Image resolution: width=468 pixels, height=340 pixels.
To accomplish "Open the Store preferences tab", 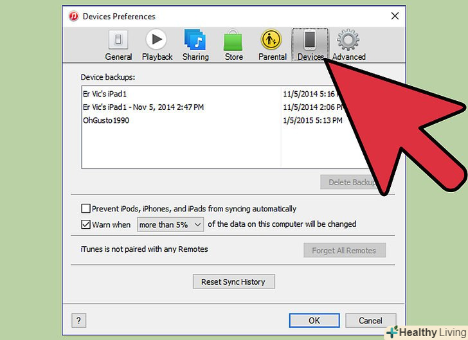I will [x=234, y=45].
